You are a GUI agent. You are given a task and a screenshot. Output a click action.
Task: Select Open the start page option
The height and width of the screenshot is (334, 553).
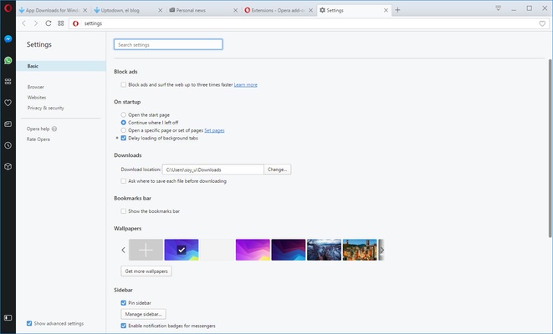pos(124,114)
